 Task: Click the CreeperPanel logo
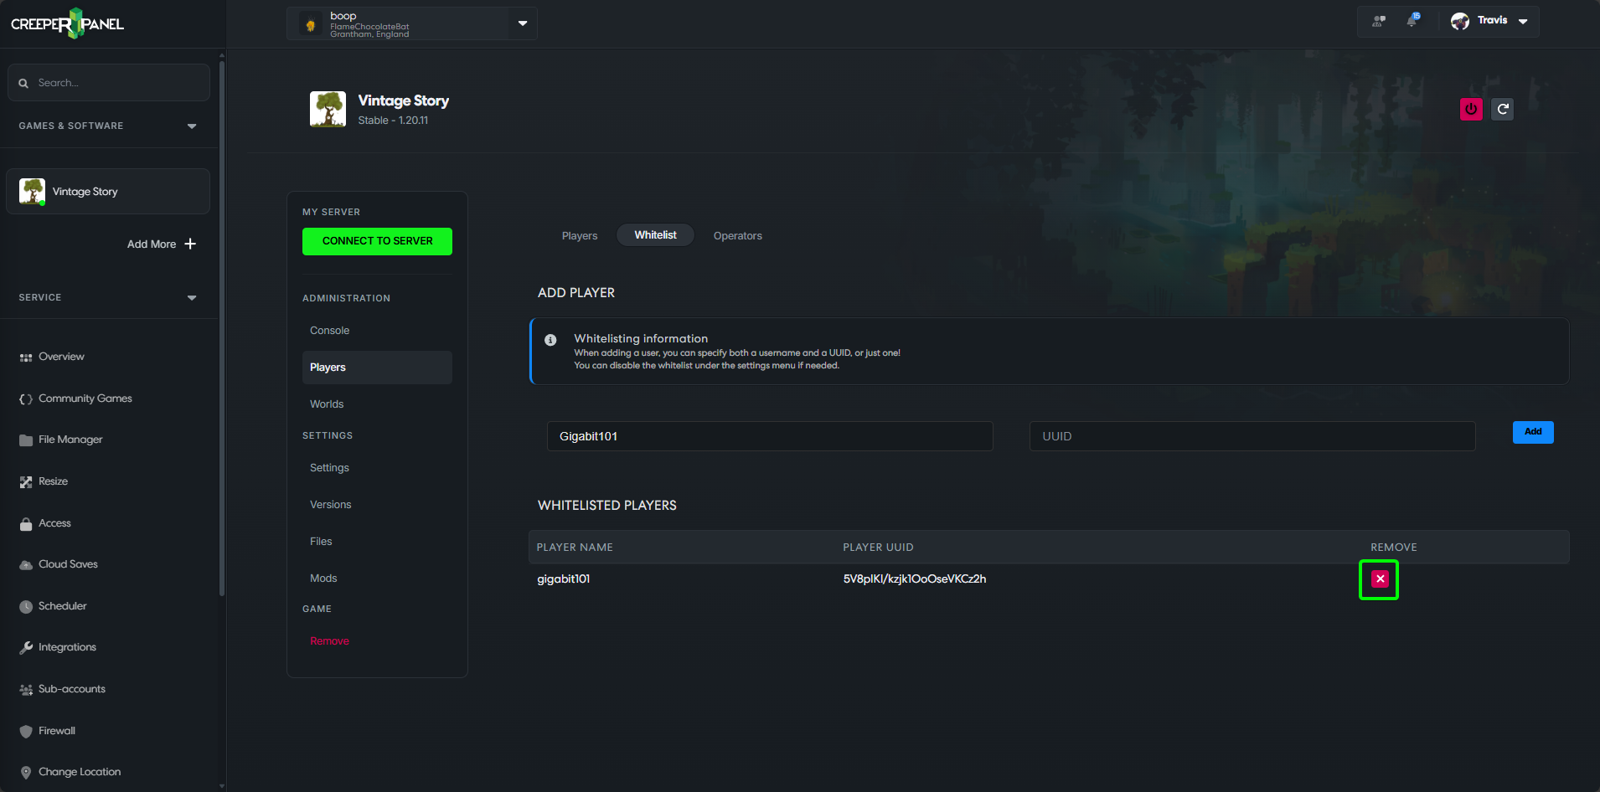[x=67, y=23]
